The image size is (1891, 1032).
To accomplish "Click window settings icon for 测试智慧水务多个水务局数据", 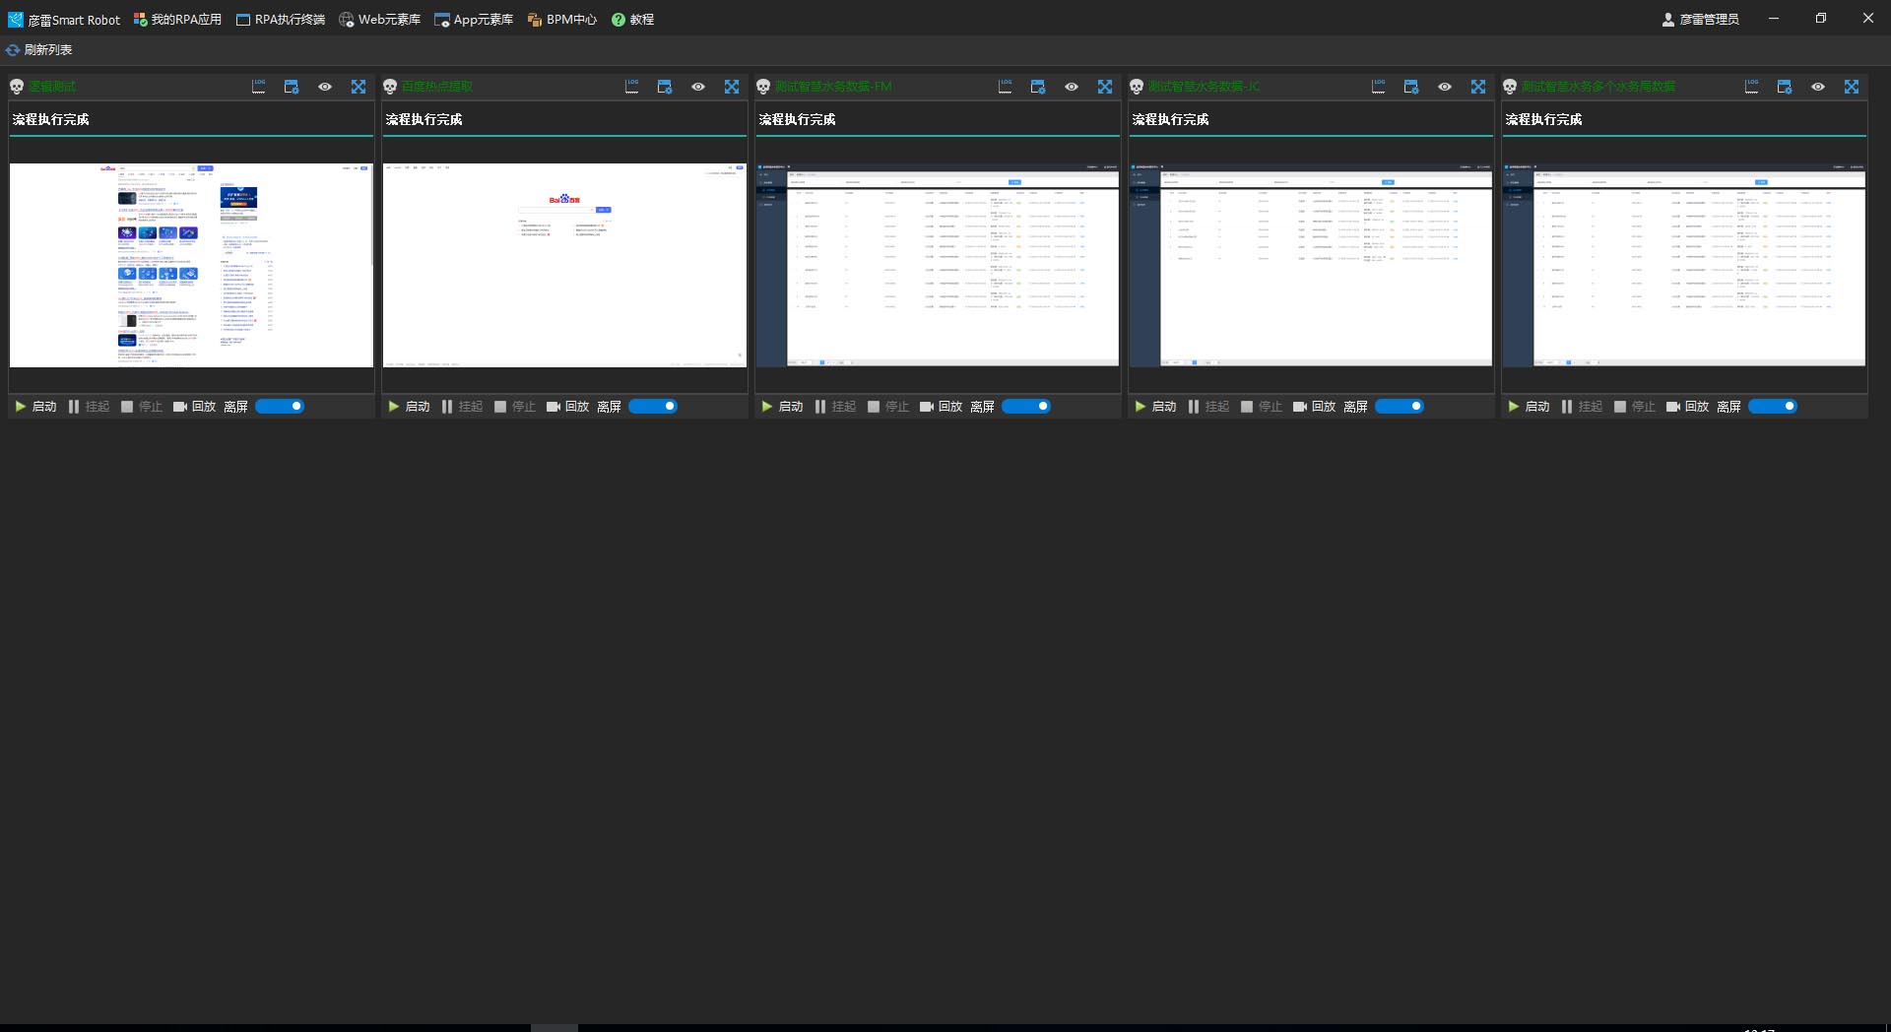I will click(x=1785, y=87).
